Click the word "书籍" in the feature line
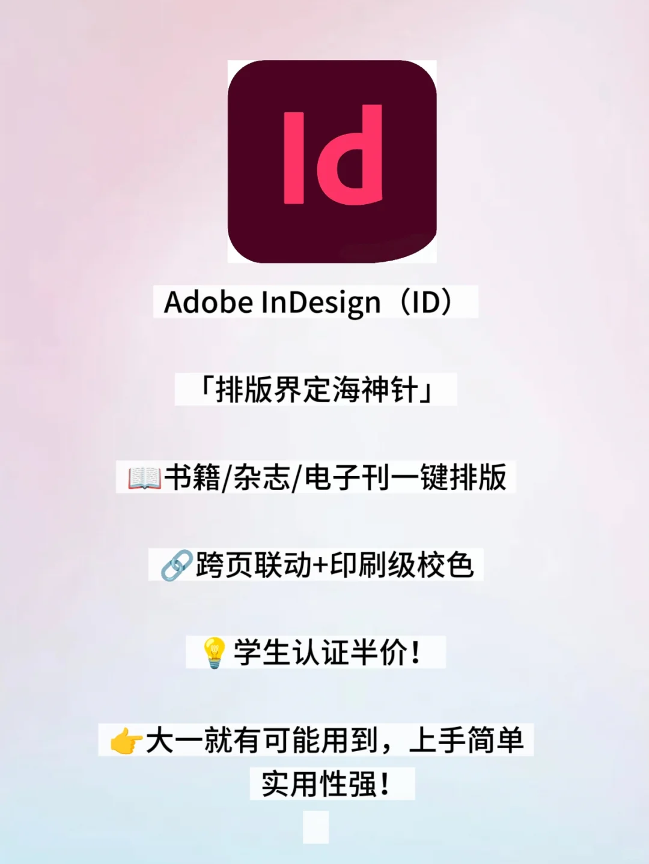This screenshot has width=649, height=864. [193, 477]
